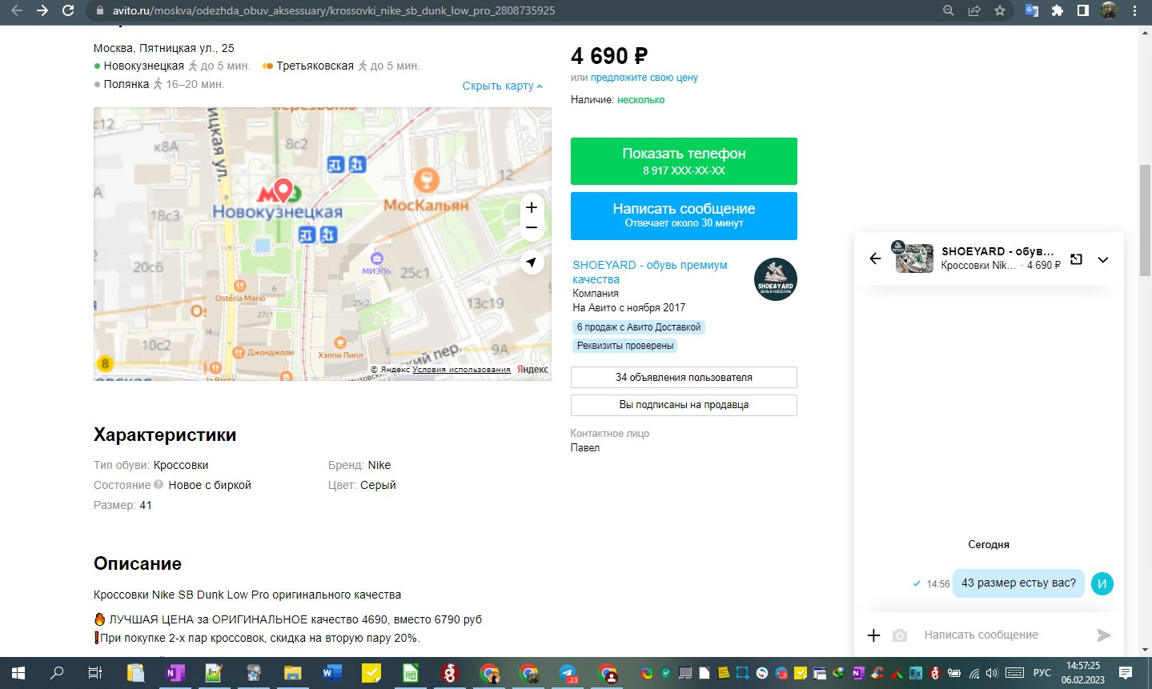This screenshot has width=1152, height=689.
Task: Zoom in on the Yandex map
Action: pos(532,207)
